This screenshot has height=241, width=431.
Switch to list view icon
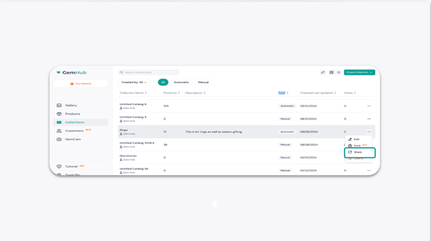point(339,72)
